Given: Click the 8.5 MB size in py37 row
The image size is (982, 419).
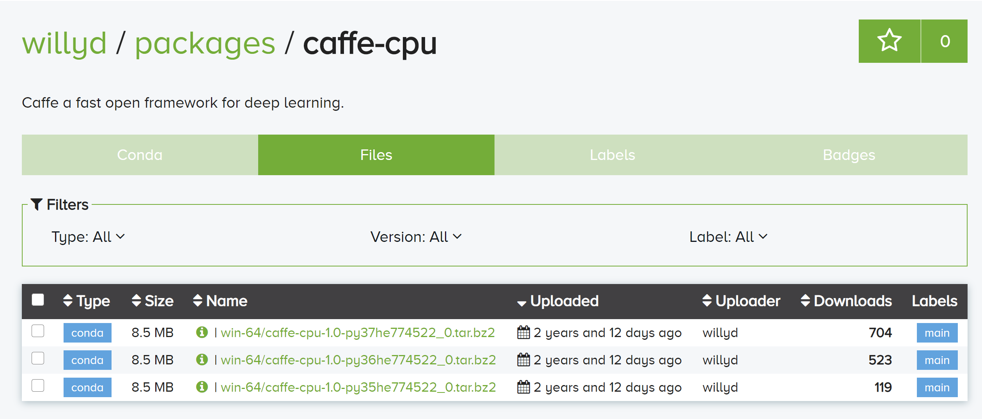Looking at the screenshot, I should tap(152, 333).
